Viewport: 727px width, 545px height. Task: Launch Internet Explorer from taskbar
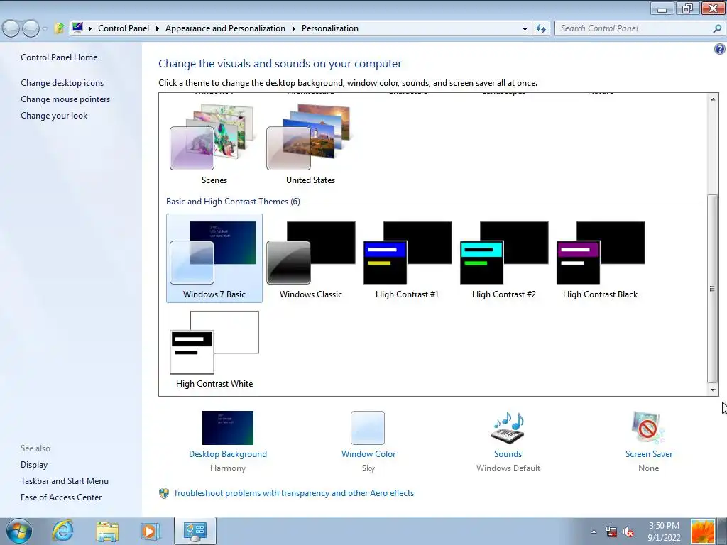coord(62,531)
